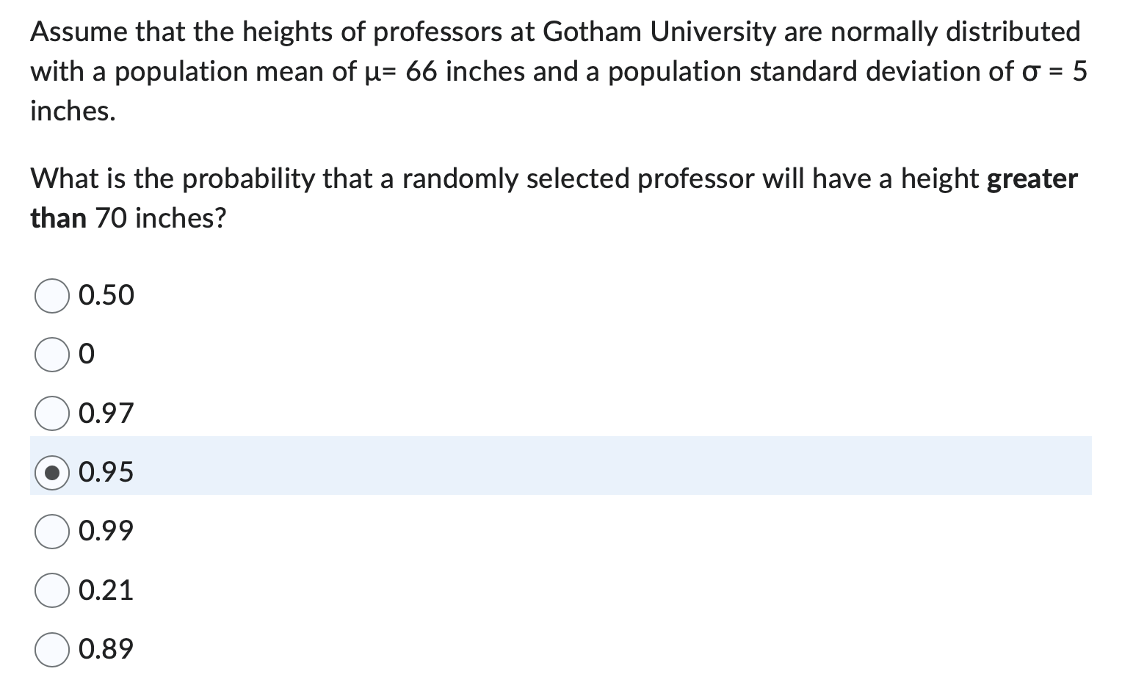The height and width of the screenshot is (677, 1122).
Task: Pick the 0.99 answer choice
Action: [x=51, y=531]
